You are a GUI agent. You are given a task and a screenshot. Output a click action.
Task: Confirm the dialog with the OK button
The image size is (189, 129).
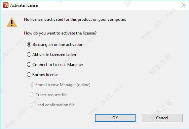tap(115, 118)
